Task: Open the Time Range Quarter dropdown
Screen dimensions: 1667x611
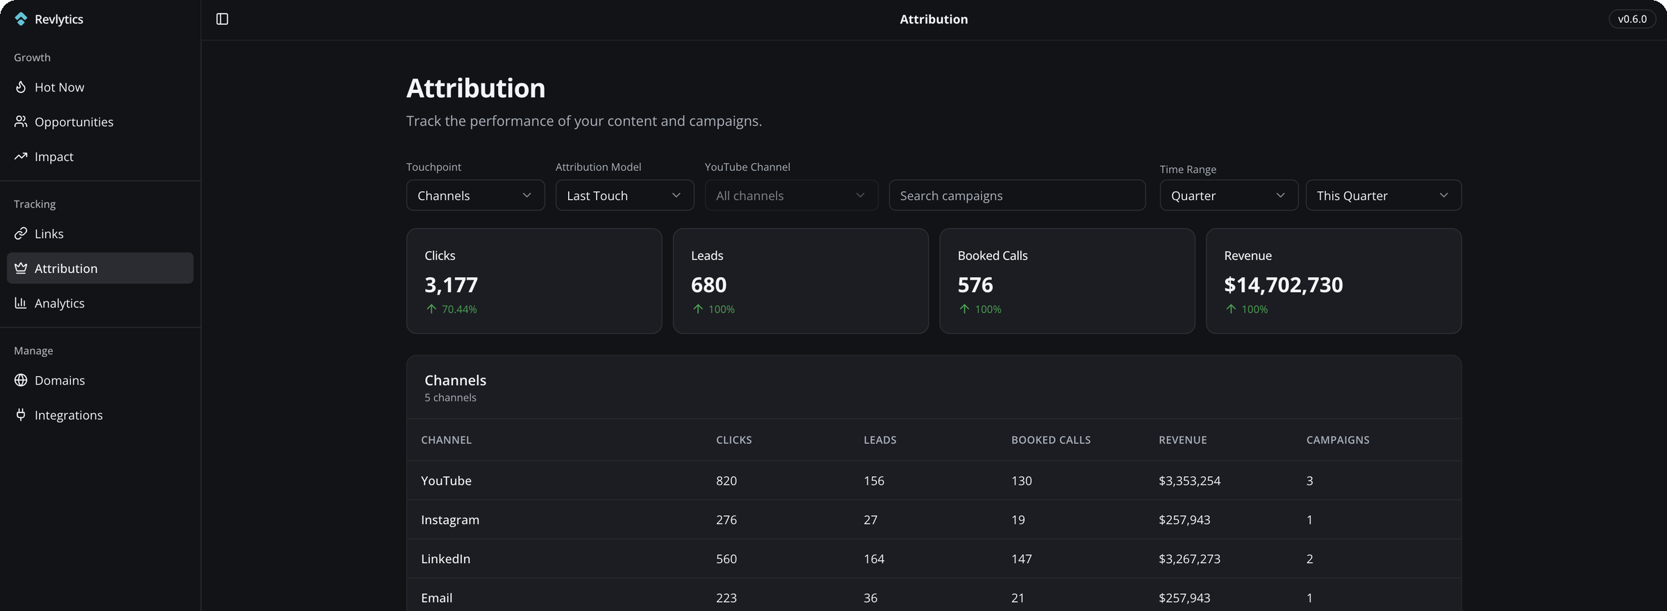Action: (x=1228, y=195)
